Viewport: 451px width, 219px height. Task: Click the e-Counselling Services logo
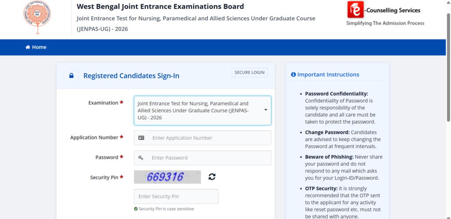coord(385,14)
